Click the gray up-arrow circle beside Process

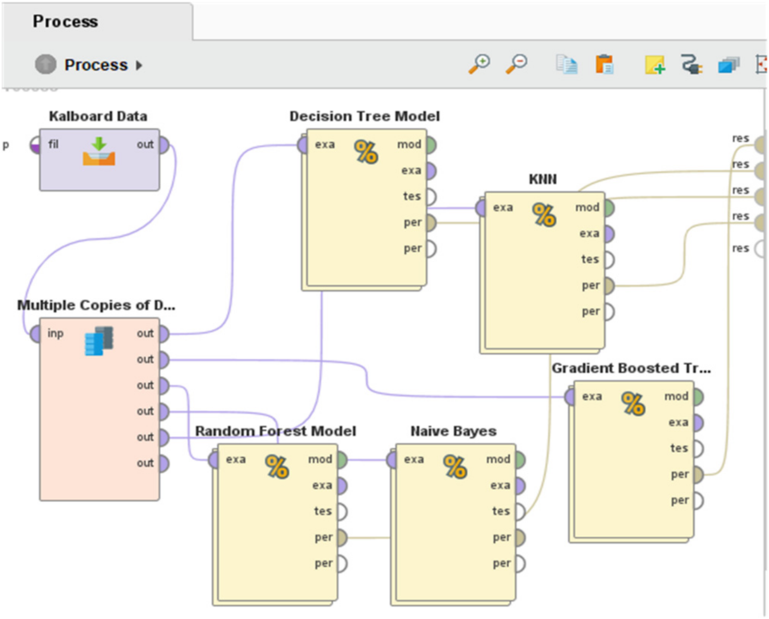tap(45, 64)
